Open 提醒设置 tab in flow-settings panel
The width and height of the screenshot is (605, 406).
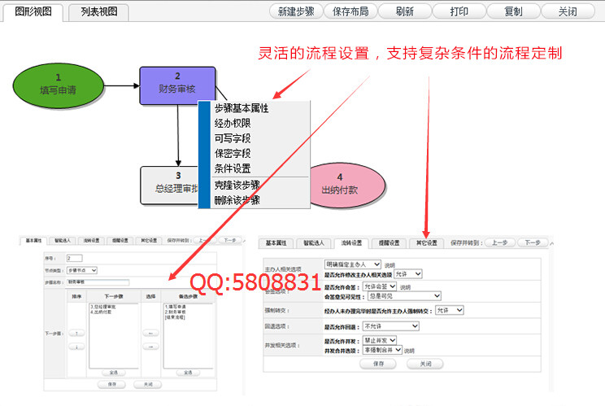(389, 243)
